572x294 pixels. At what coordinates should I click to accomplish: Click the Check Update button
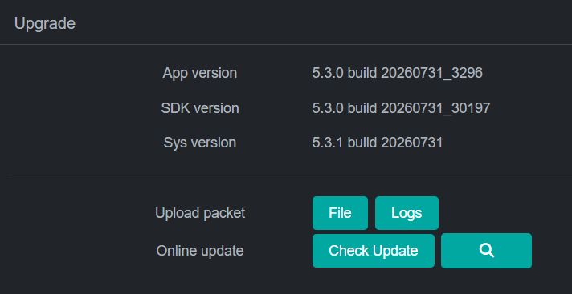pos(374,251)
